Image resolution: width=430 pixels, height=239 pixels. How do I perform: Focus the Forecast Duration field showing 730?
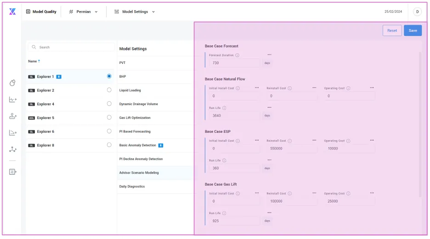[234, 63]
